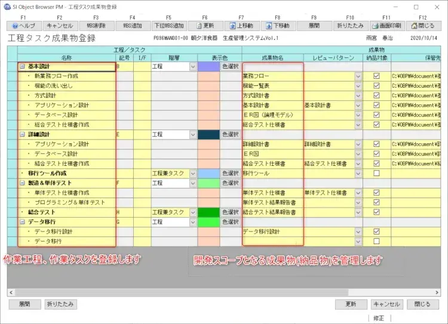The image size is (448, 324).
Task: Click 記号 cell of 製造＆単体テスト row
Action: tap(125, 183)
